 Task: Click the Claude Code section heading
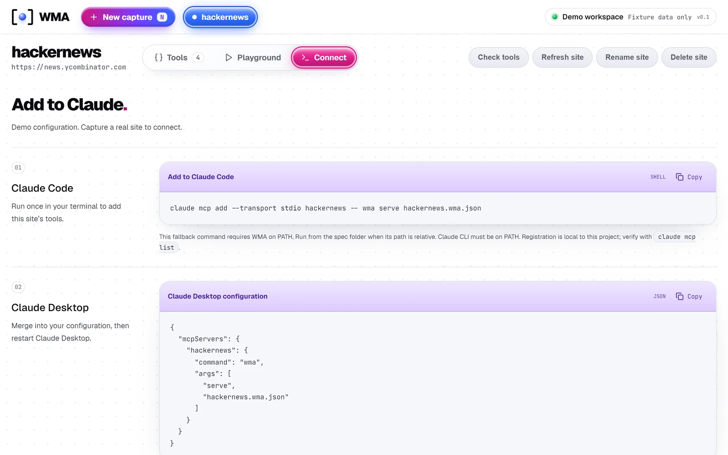pos(42,188)
